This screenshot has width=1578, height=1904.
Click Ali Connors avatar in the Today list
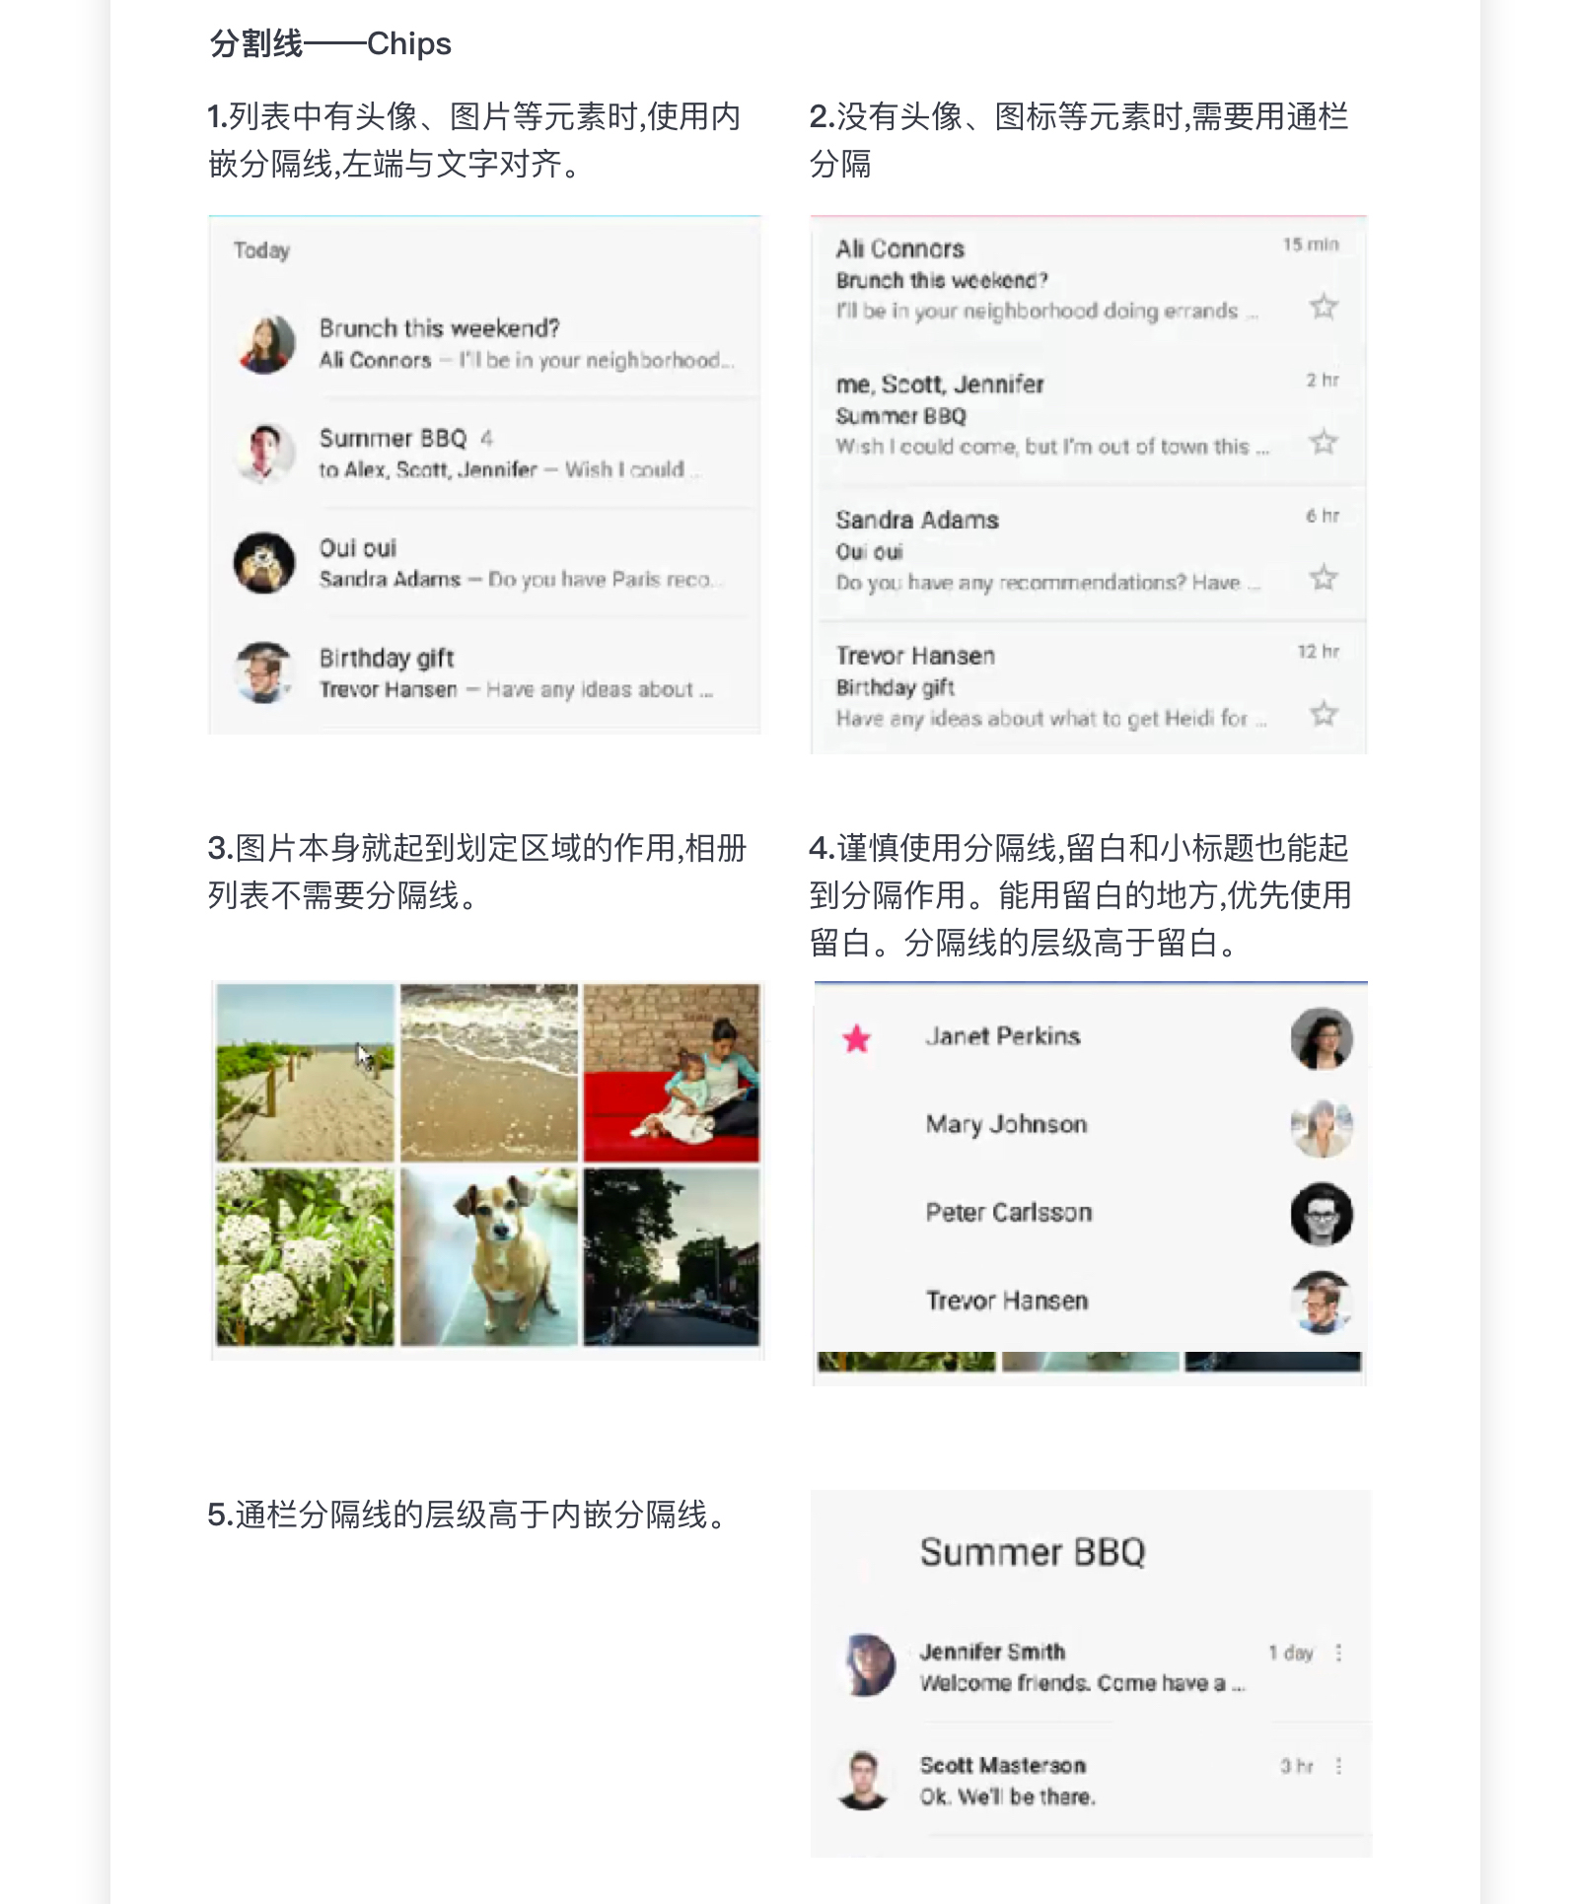click(x=264, y=344)
